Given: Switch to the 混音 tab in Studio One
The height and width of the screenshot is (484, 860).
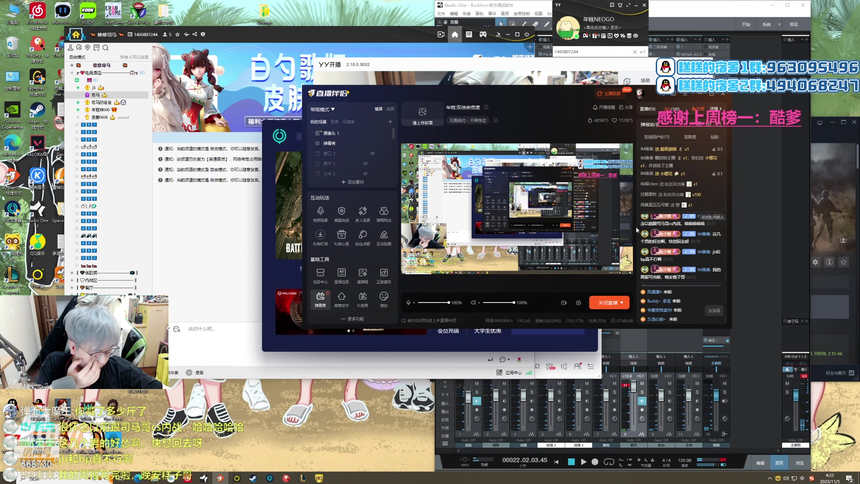Looking at the screenshot, I should point(779,463).
